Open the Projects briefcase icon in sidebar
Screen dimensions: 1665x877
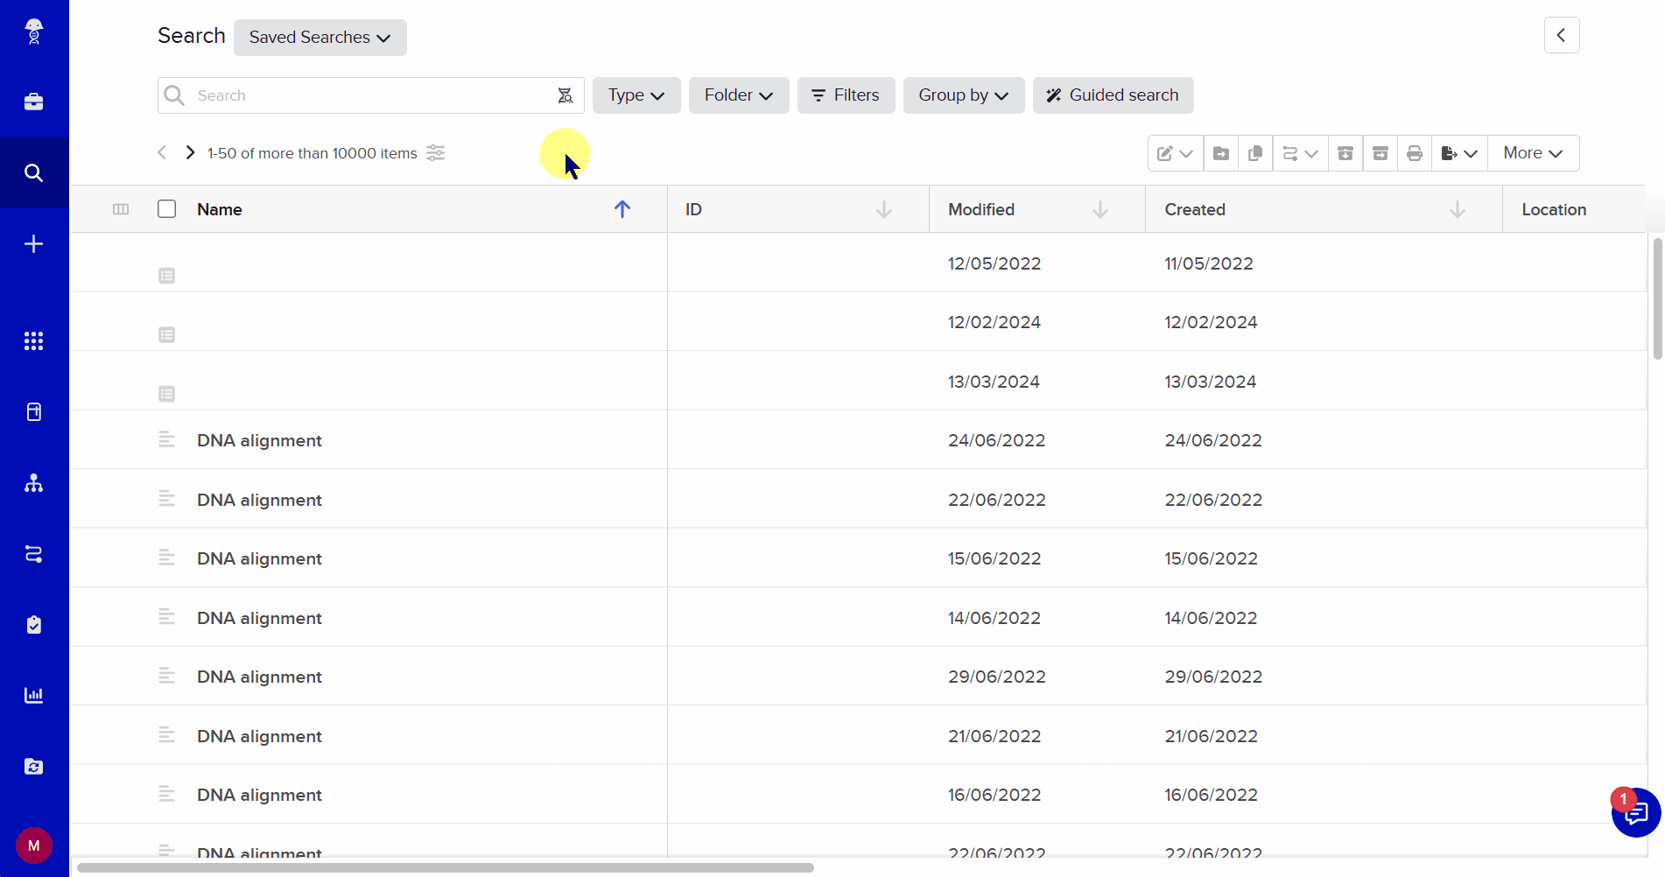pyautogui.click(x=34, y=102)
